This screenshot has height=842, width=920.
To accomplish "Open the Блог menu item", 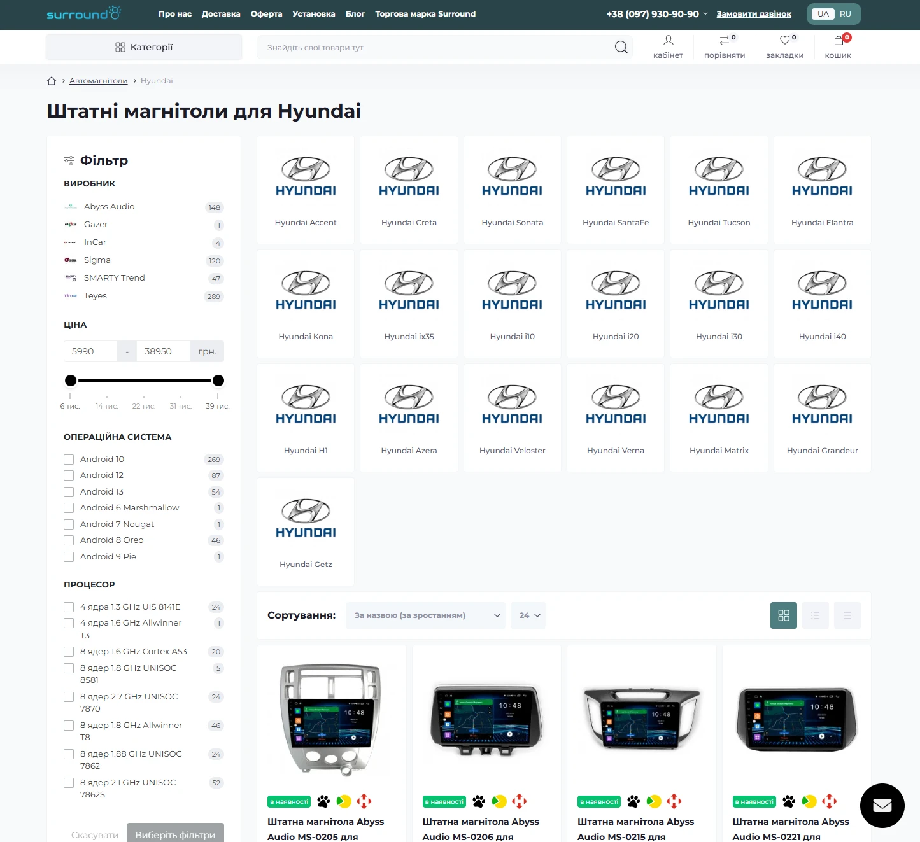I will (x=355, y=14).
